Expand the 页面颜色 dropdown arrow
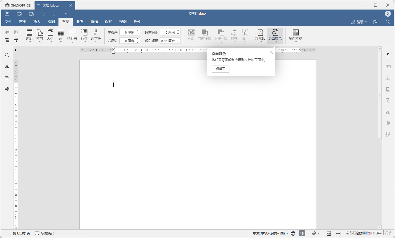The image size is (395, 238). (x=275, y=42)
